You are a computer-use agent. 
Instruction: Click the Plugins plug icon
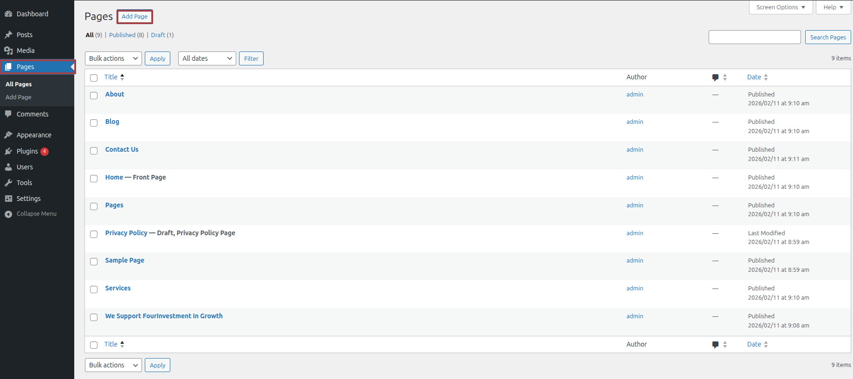pos(8,151)
